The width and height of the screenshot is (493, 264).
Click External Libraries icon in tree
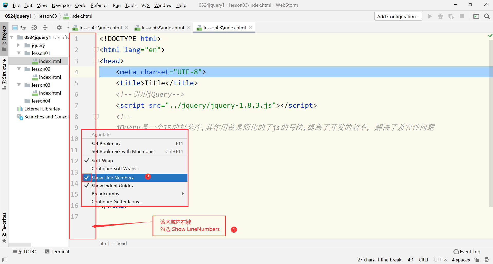20,109
